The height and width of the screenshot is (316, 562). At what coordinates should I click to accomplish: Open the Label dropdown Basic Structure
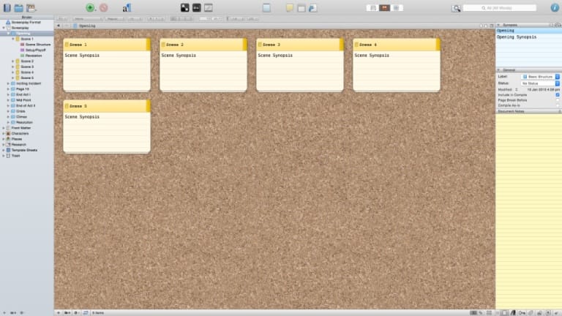[x=540, y=77]
